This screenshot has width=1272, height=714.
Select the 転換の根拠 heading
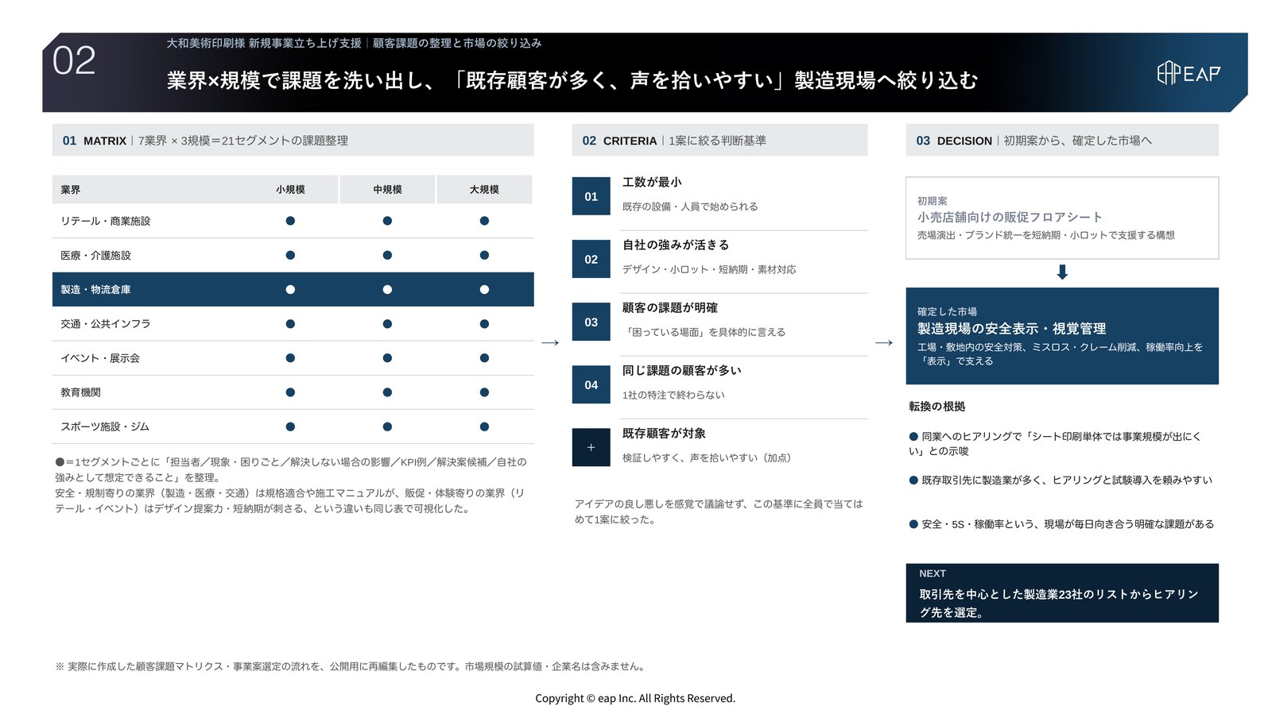937,406
